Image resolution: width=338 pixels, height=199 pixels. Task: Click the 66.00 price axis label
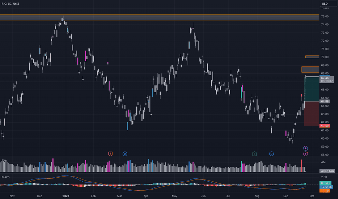pyautogui.click(x=325, y=89)
